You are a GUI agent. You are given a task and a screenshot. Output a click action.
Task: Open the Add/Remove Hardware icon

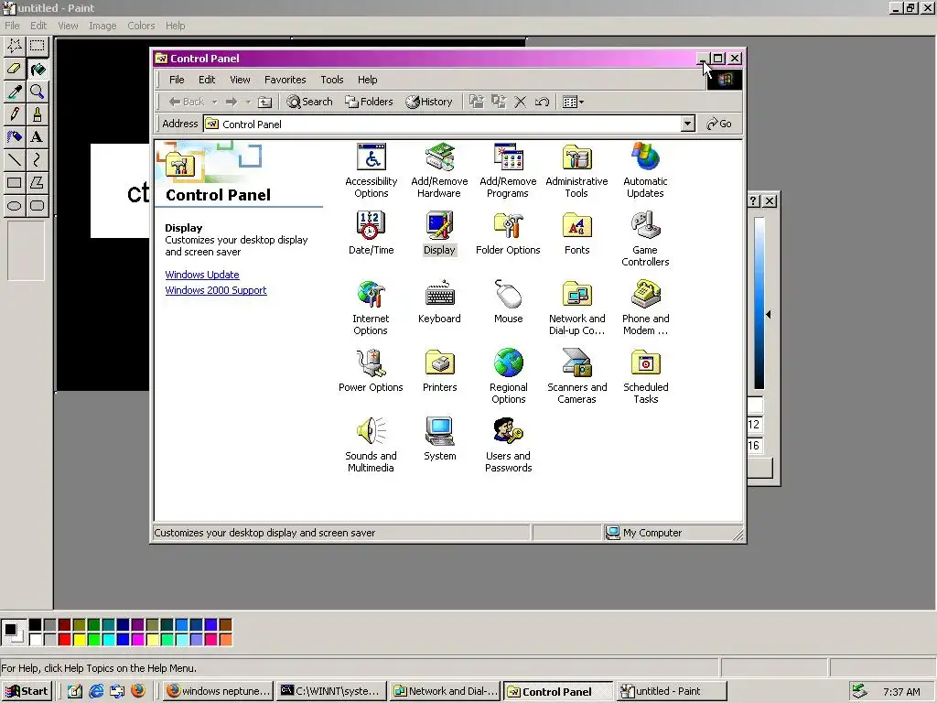[439, 170]
